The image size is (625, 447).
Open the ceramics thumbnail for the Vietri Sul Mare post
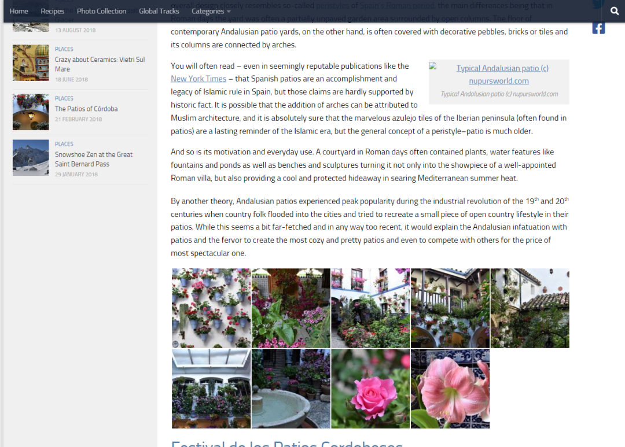point(31,63)
